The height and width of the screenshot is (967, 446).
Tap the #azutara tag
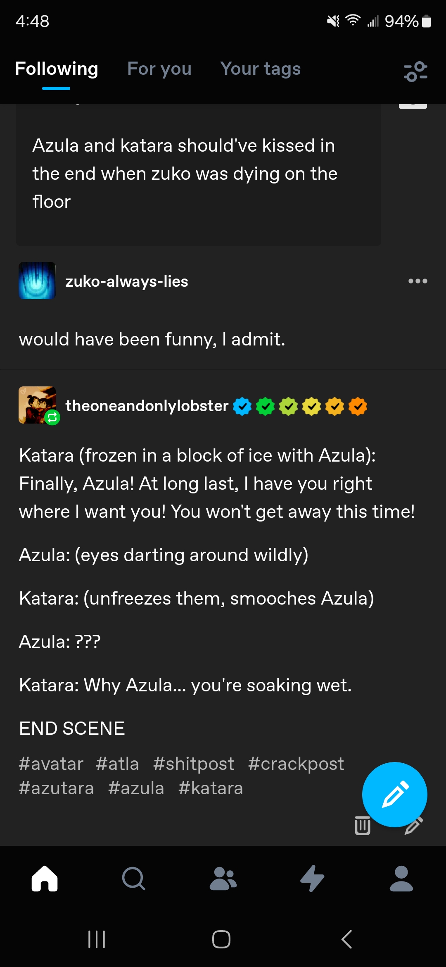point(57,788)
